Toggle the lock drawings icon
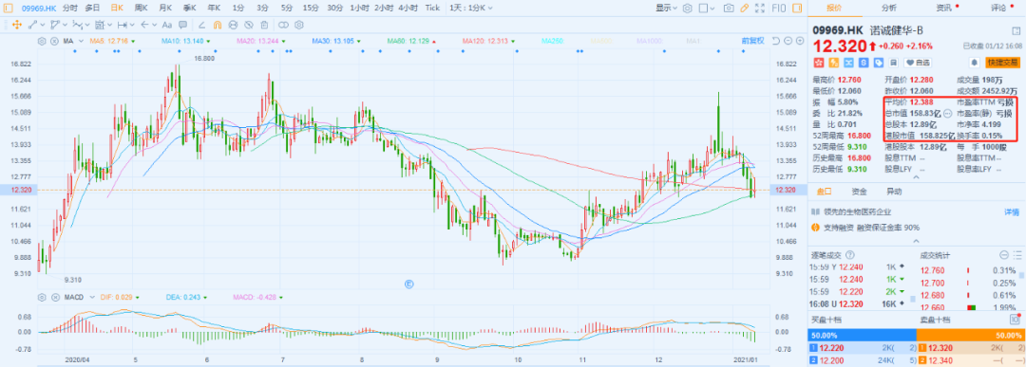This screenshot has height=367, width=1026. [233, 25]
